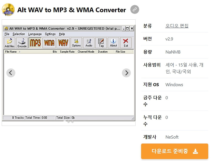This screenshot has height=161, width=211.
Task: Select the WAV output format button
Action: click(x=63, y=43)
